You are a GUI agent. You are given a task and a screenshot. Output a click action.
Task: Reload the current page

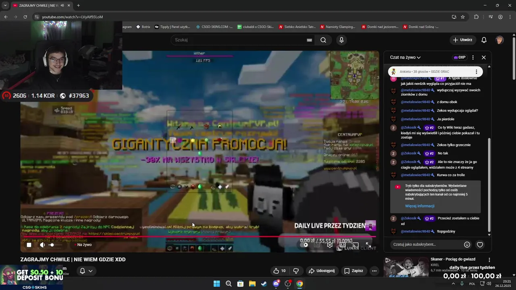click(25, 17)
